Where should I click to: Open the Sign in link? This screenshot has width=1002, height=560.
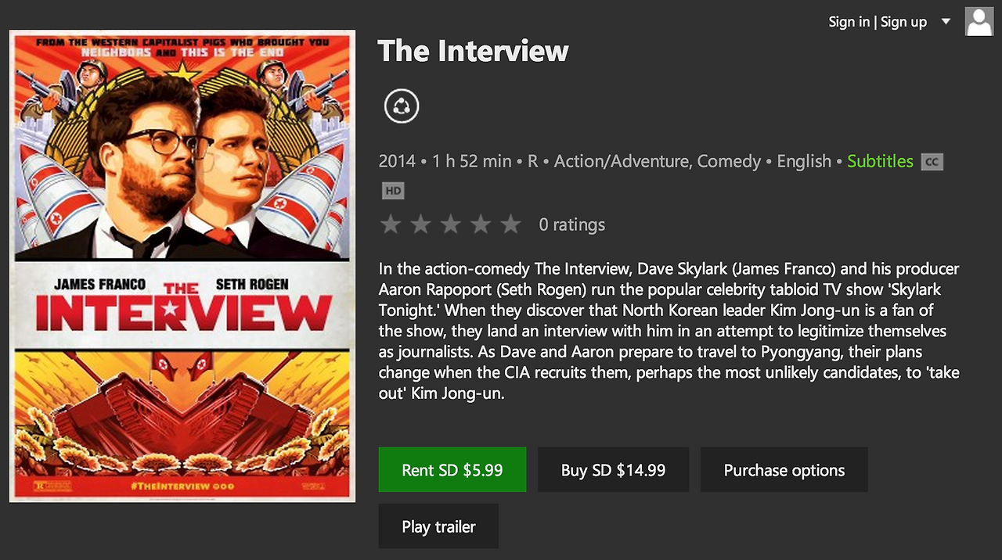pyautogui.click(x=849, y=22)
